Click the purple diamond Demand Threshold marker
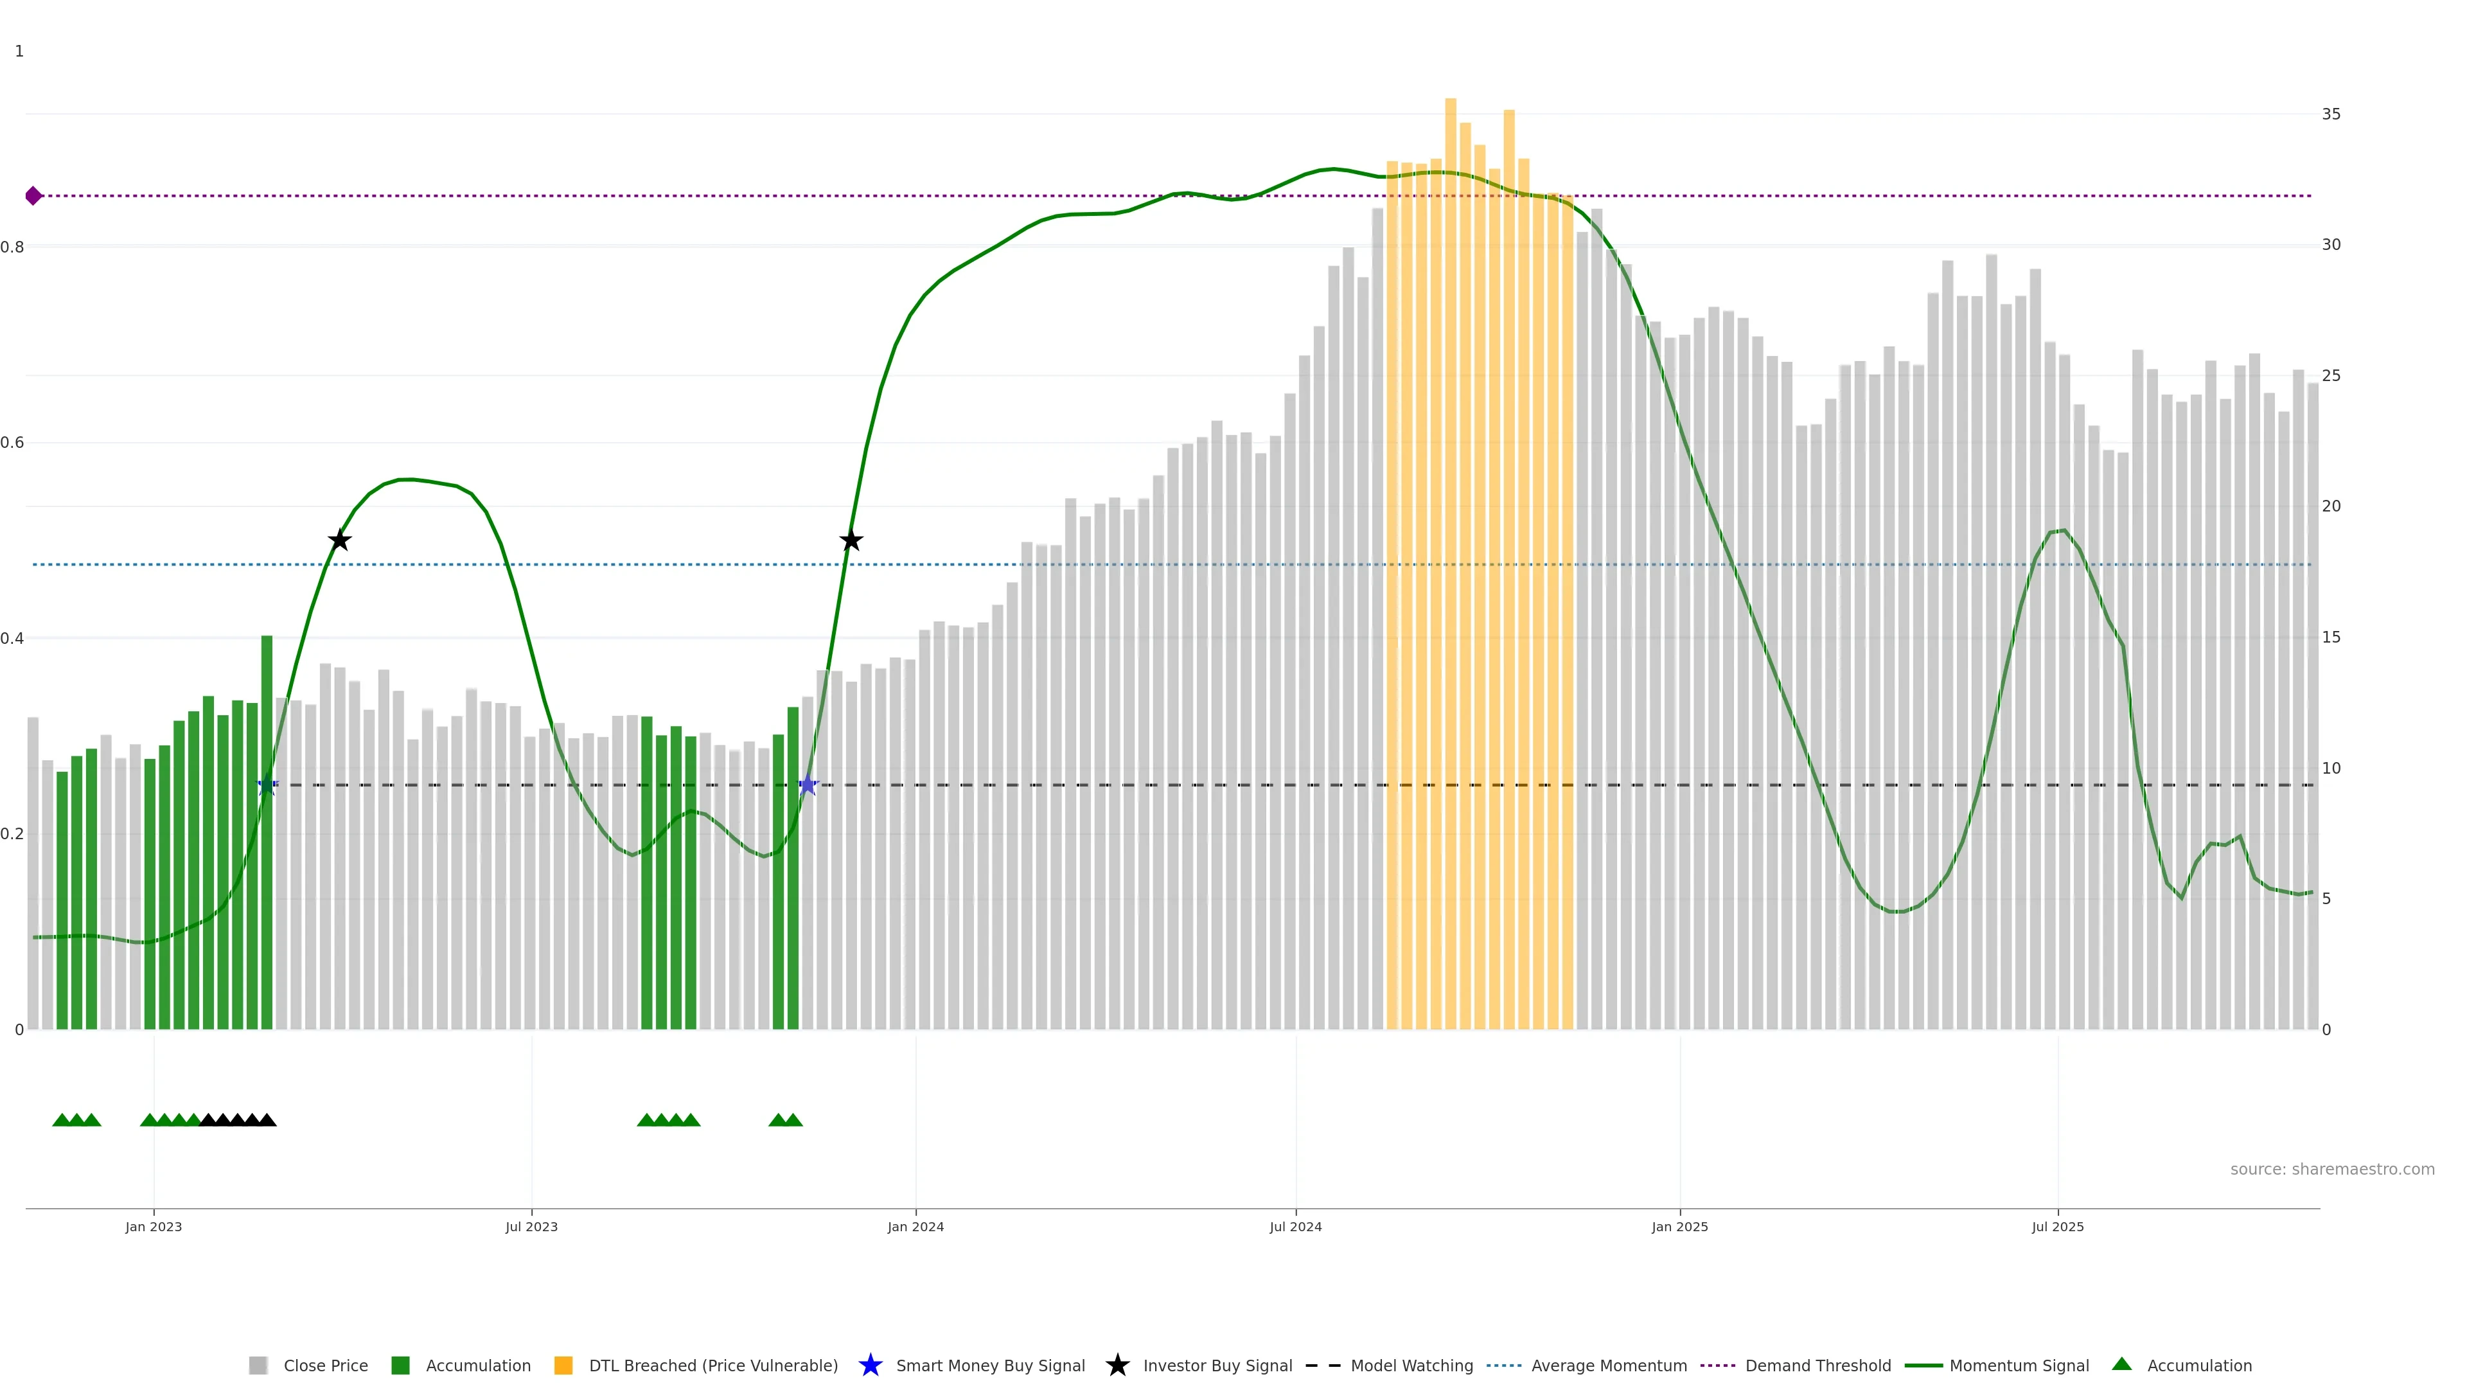2467x1388 pixels. coord(33,195)
